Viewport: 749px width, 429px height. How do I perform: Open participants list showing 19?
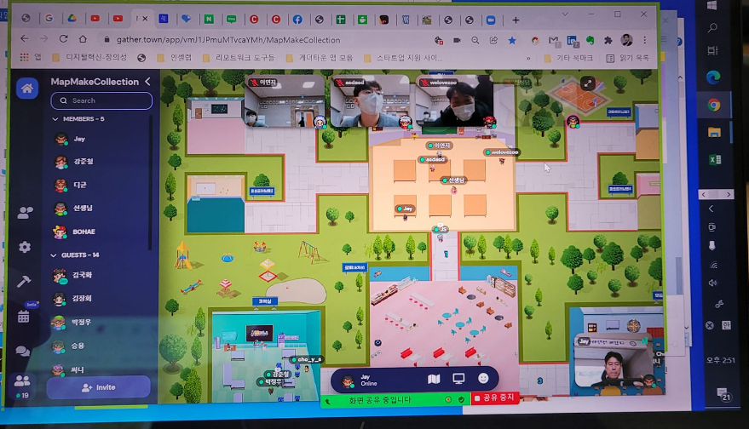pos(22,386)
